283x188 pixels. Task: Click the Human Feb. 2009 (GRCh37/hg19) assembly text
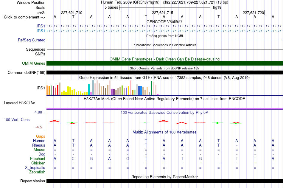130,2
